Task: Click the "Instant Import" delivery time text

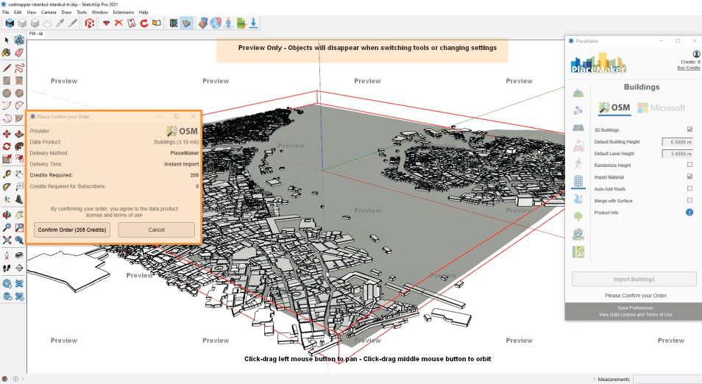Action: (x=181, y=164)
